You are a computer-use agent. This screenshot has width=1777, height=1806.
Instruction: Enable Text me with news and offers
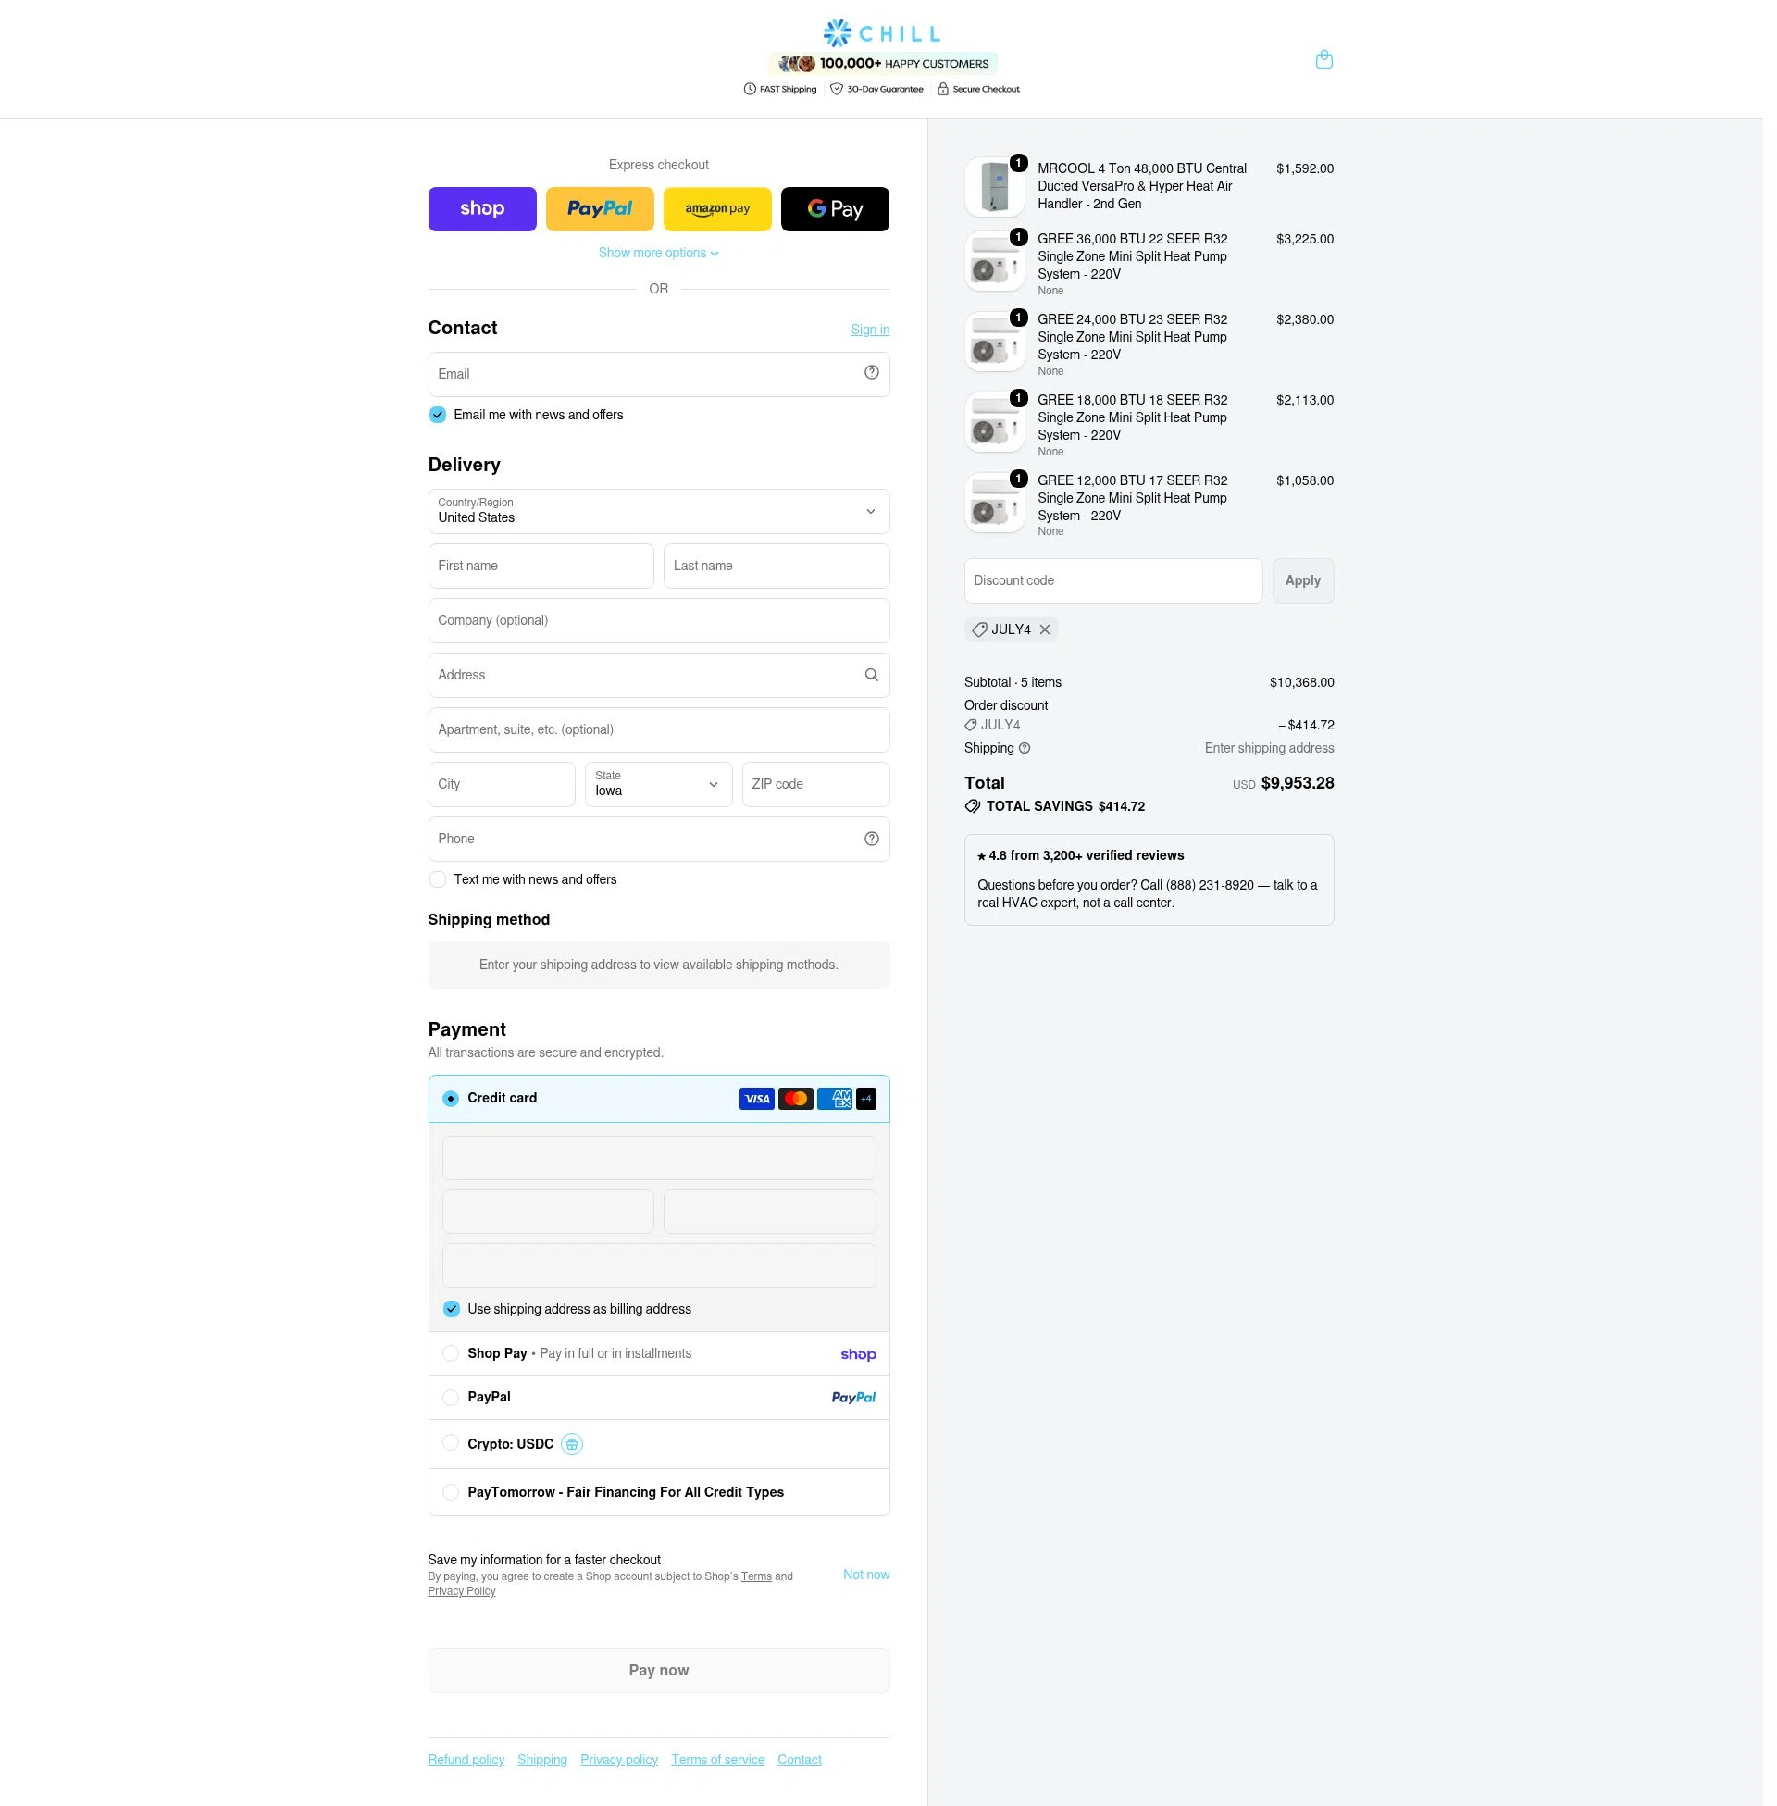437,879
